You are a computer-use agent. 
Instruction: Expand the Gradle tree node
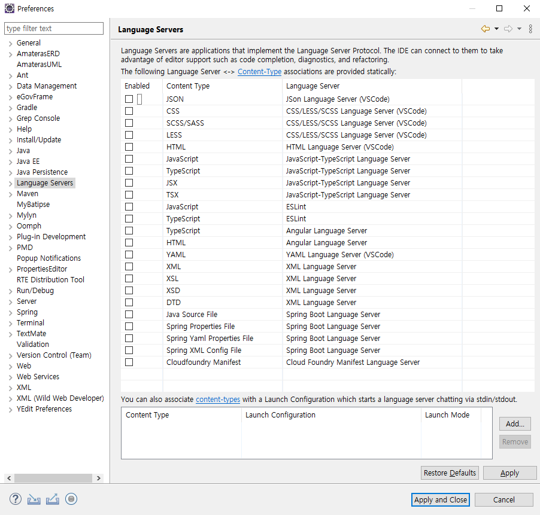tap(10, 108)
